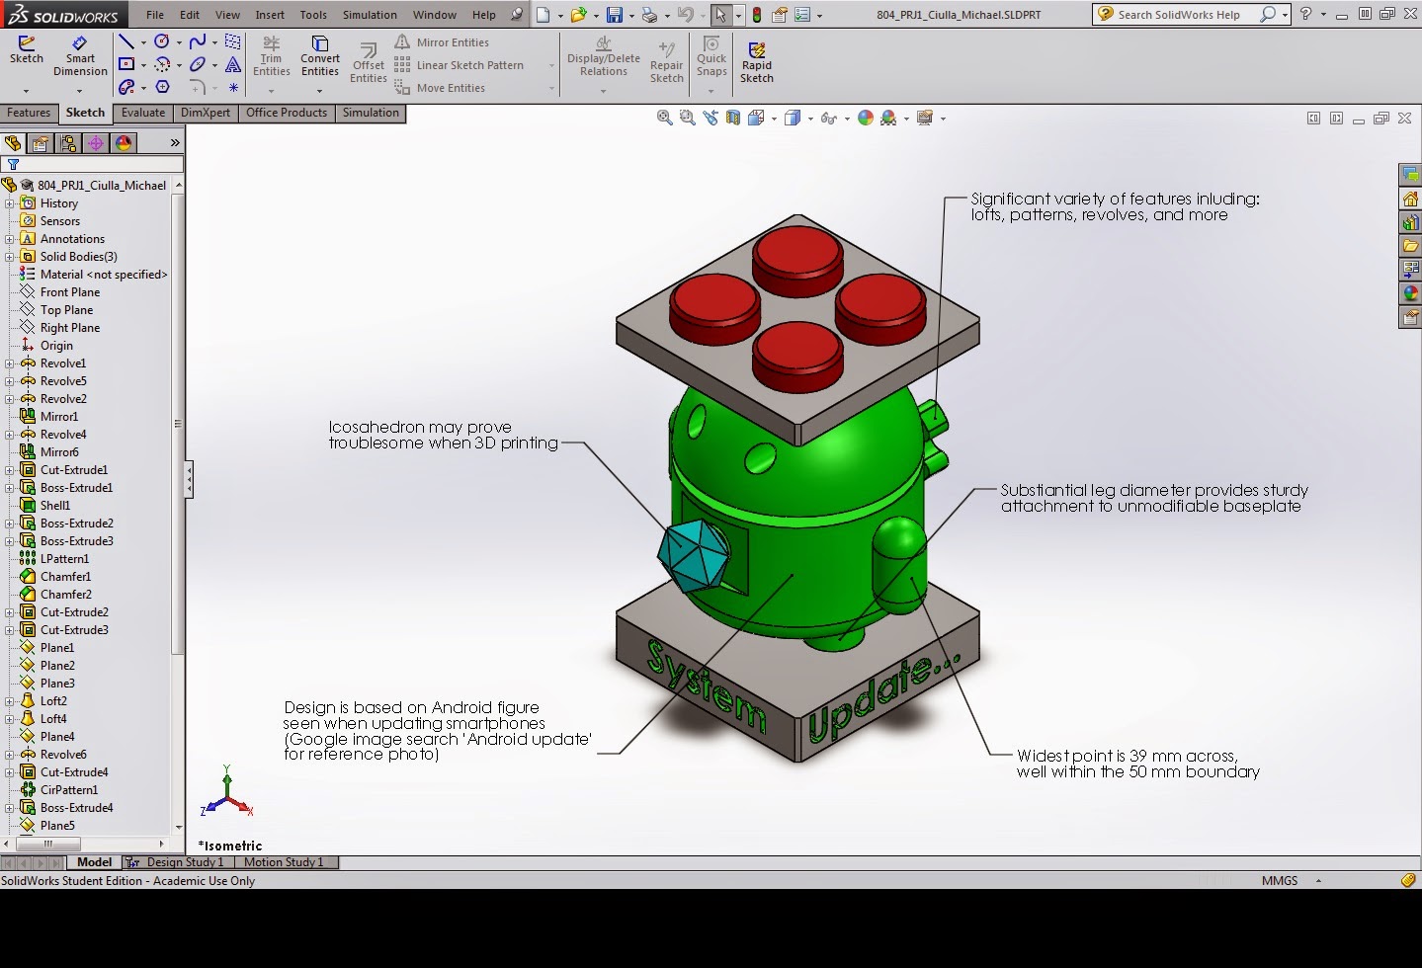Click the New document icon
1422x968 pixels.
(x=543, y=15)
